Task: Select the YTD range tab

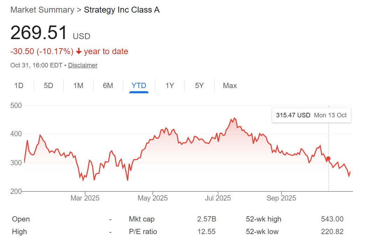Action: [139, 85]
